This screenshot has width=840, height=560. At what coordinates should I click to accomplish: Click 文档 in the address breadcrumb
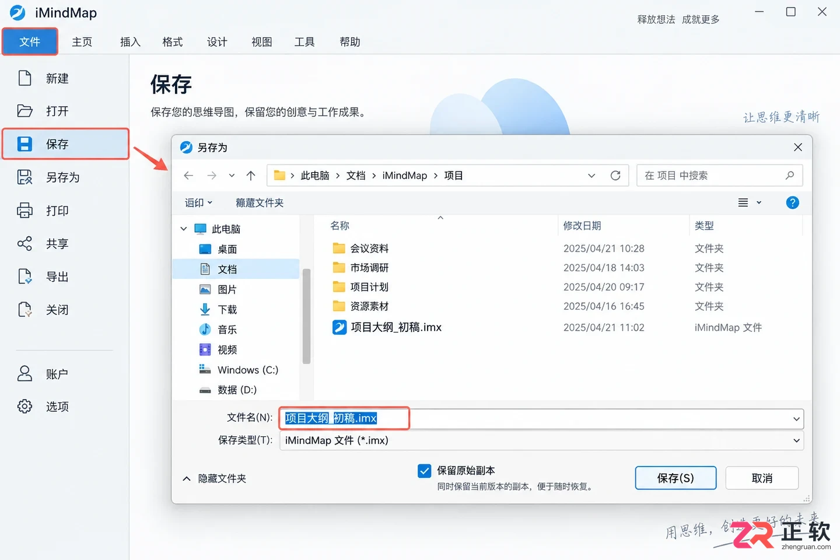(356, 176)
